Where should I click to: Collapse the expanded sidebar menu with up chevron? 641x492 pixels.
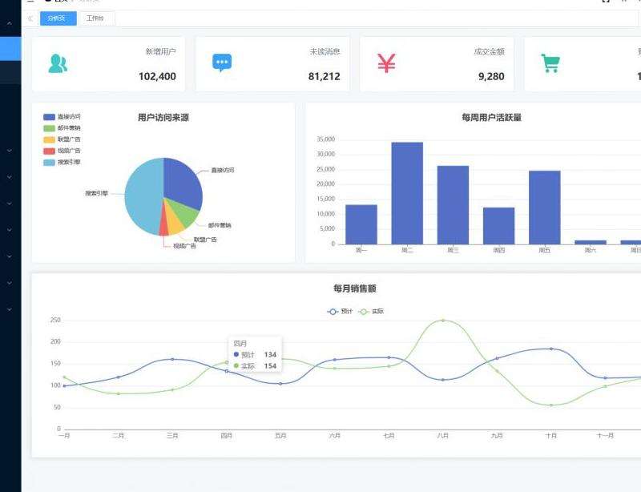pyautogui.click(x=10, y=24)
